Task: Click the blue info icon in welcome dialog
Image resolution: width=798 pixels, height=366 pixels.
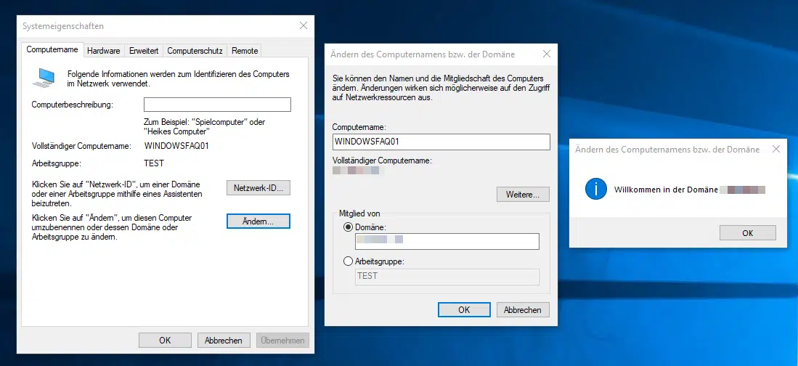Action: coord(596,190)
